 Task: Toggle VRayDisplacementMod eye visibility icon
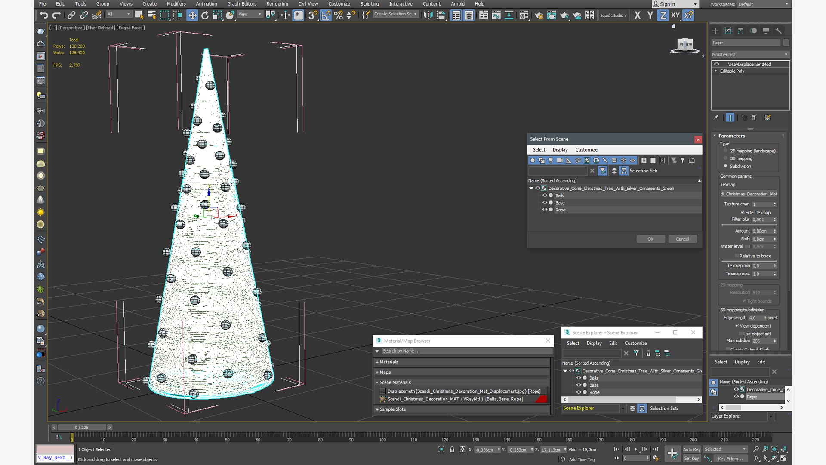(x=717, y=64)
